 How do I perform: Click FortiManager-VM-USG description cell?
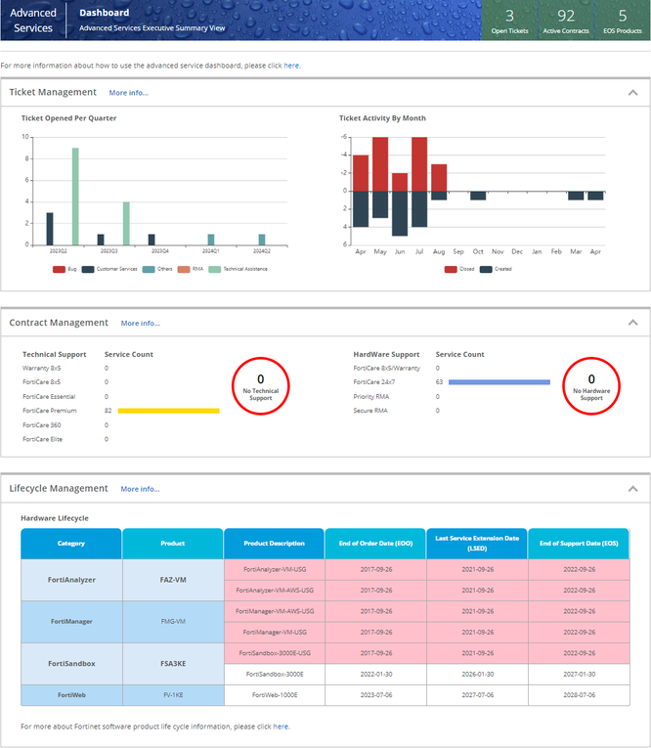pyautogui.click(x=275, y=633)
